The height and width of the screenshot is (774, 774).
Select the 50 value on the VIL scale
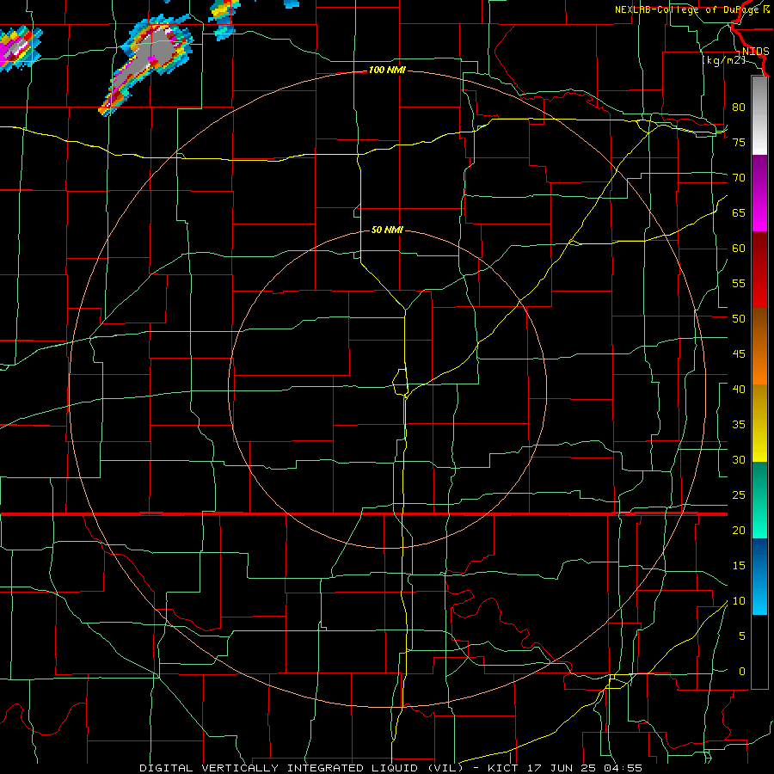tap(739, 319)
